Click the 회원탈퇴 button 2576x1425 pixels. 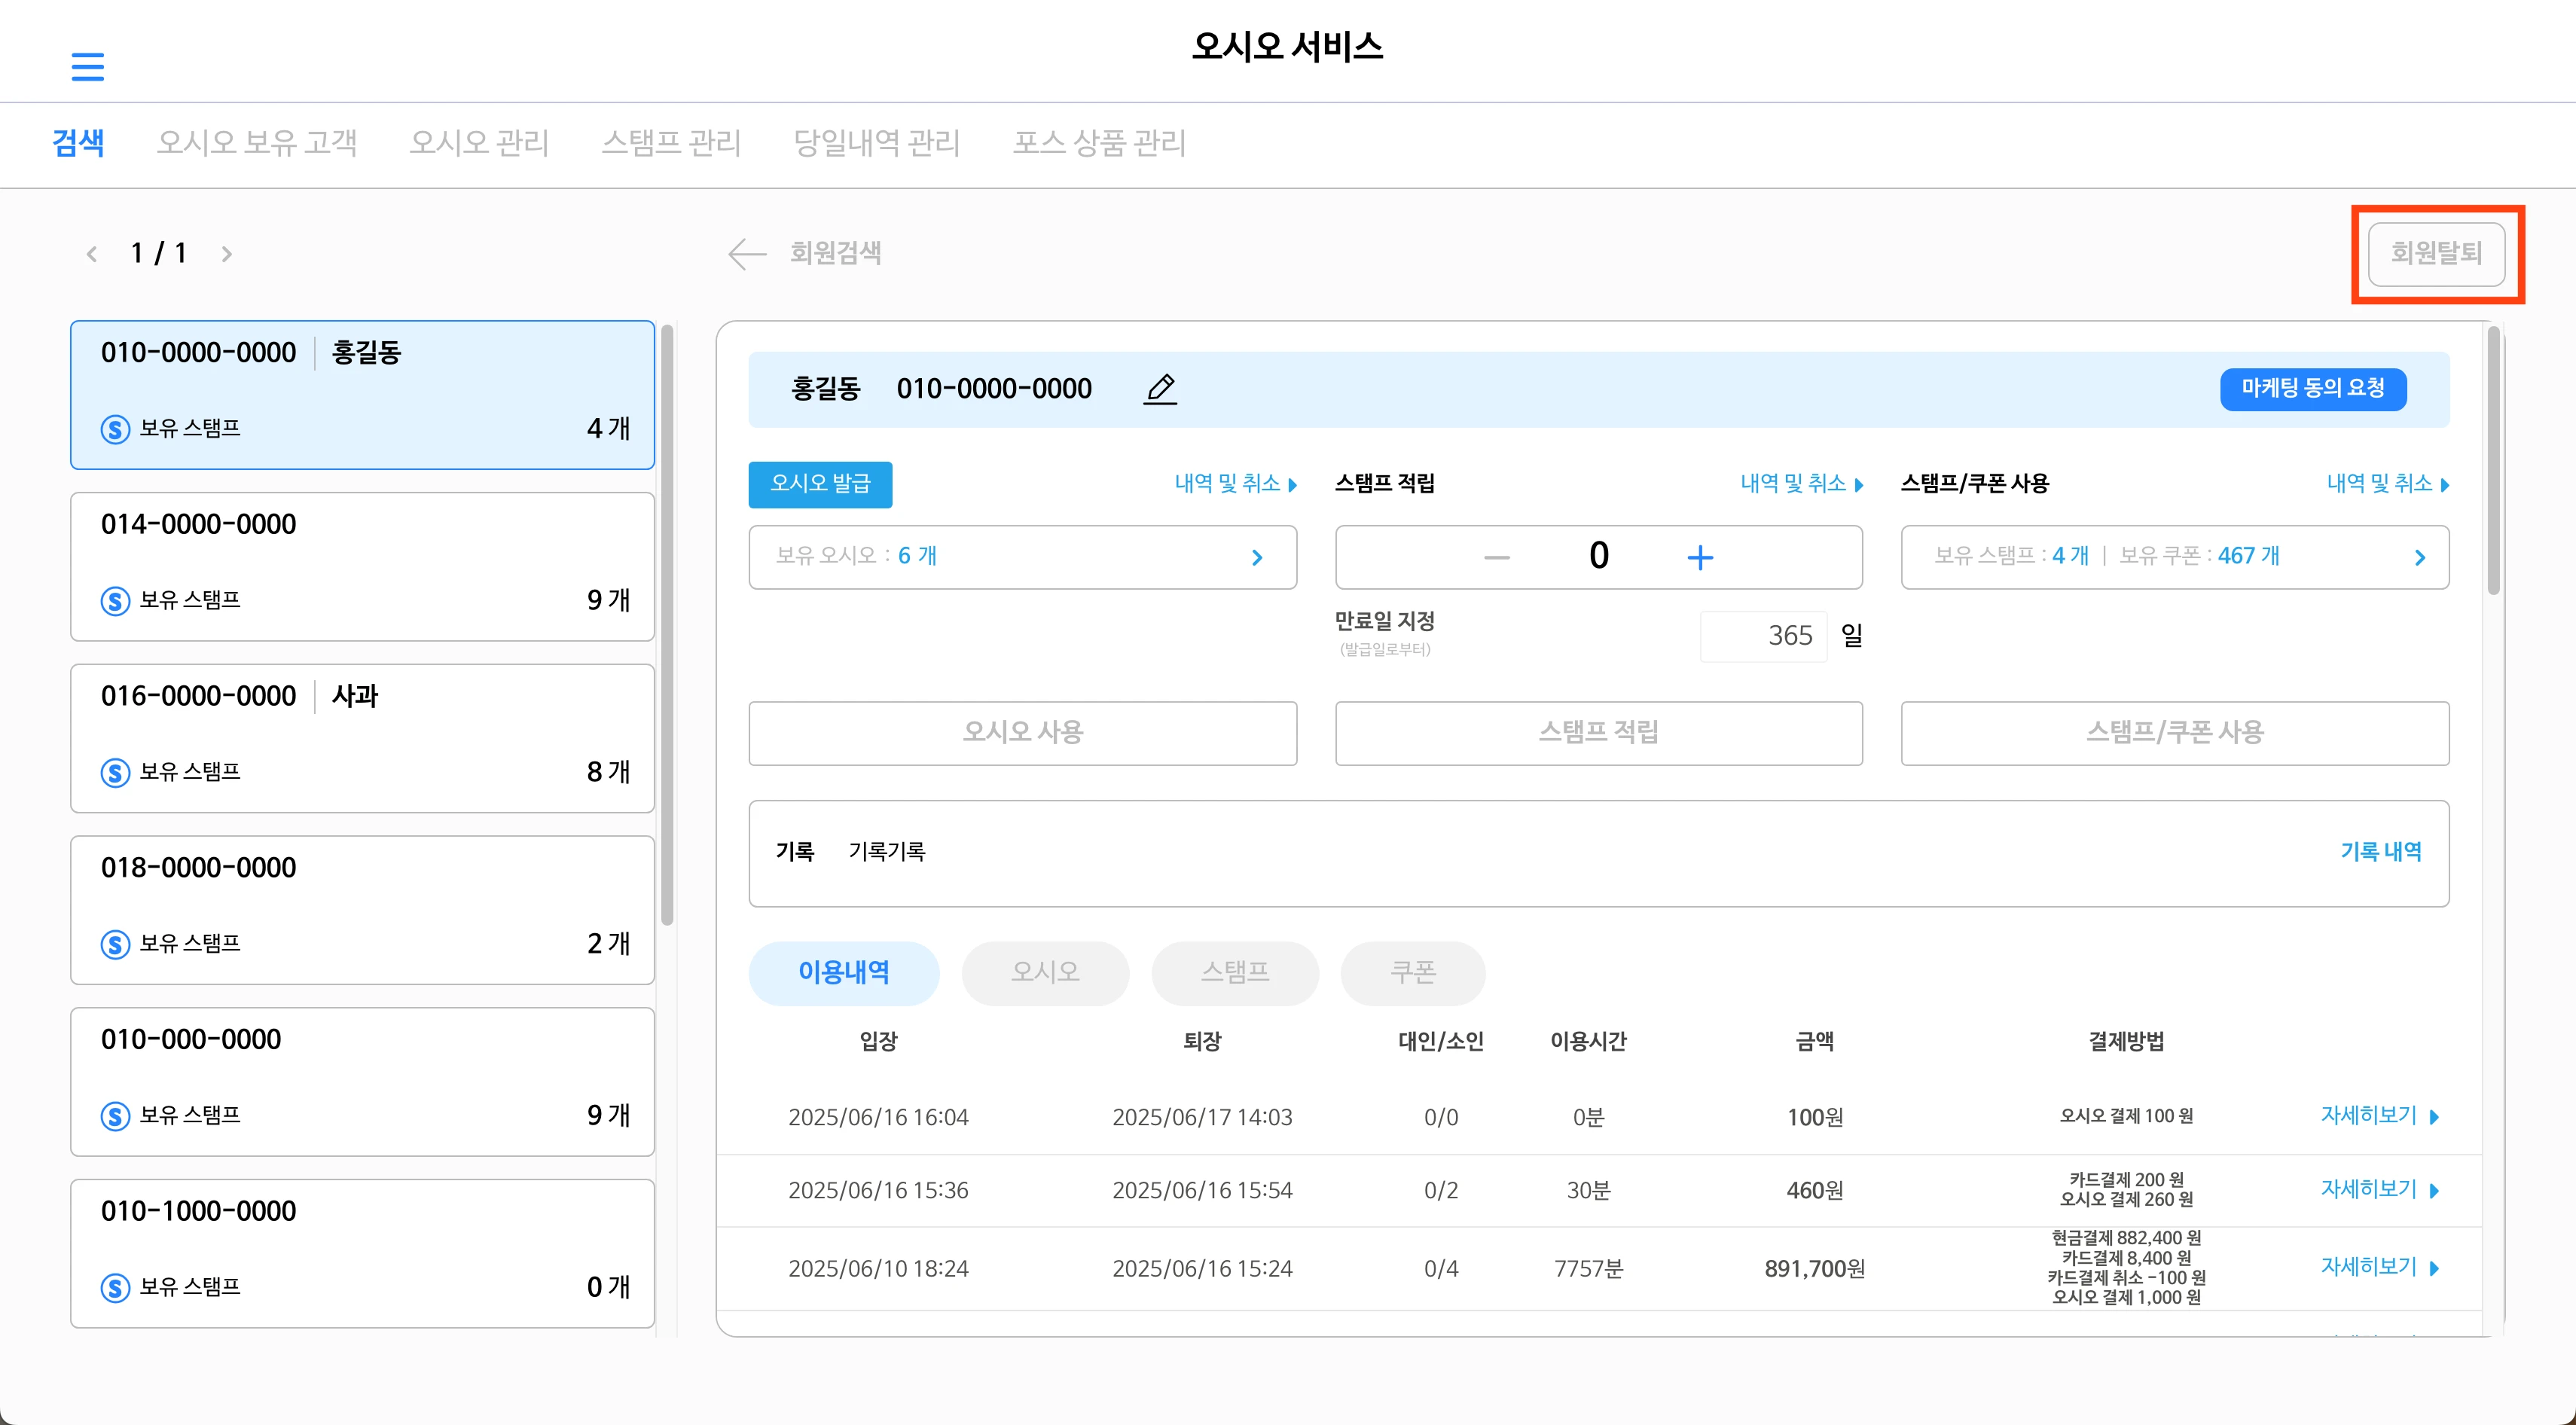[2436, 254]
